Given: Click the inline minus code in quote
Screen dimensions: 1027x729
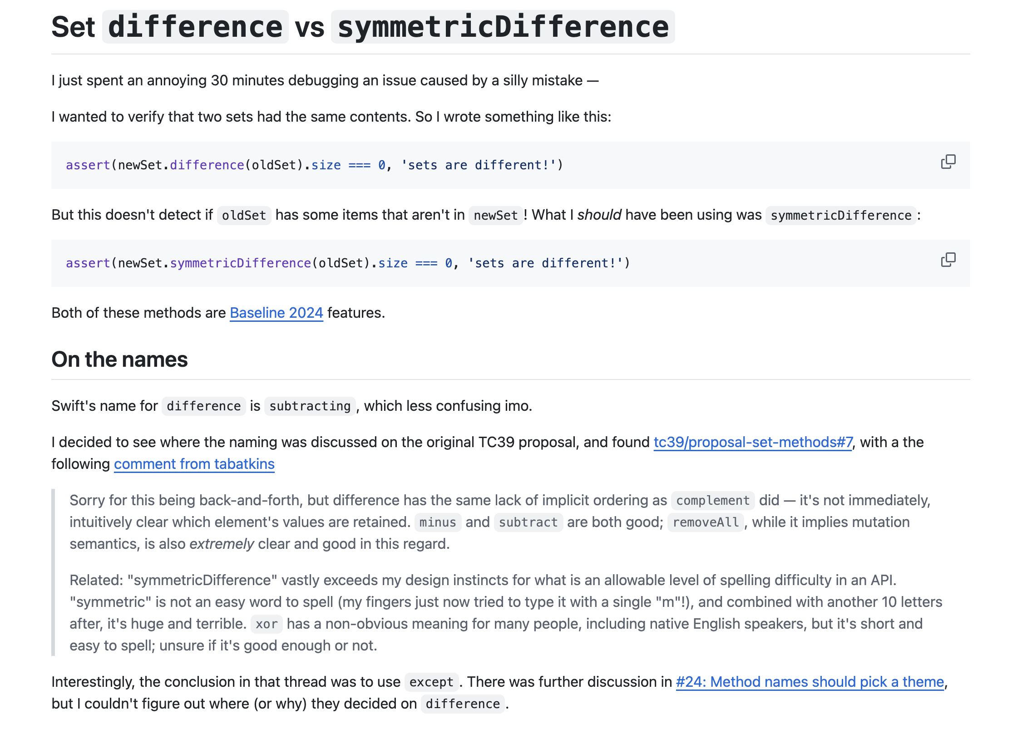Looking at the screenshot, I should tap(437, 522).
